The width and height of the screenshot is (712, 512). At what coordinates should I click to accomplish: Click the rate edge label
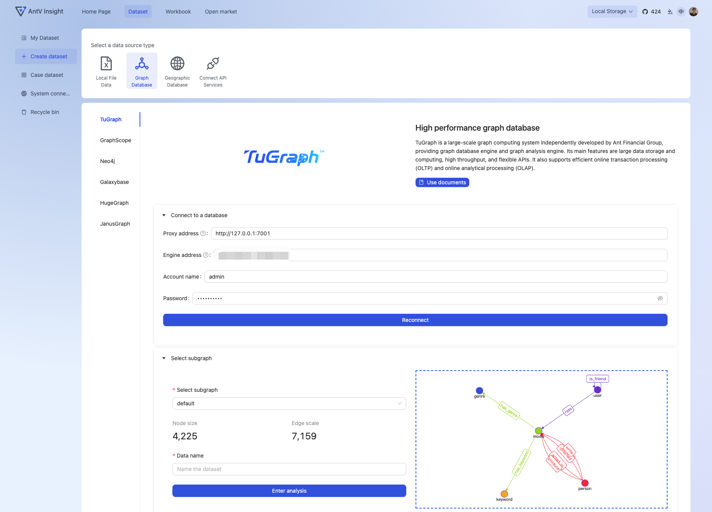pyautogui.click(x=568, y=410)
